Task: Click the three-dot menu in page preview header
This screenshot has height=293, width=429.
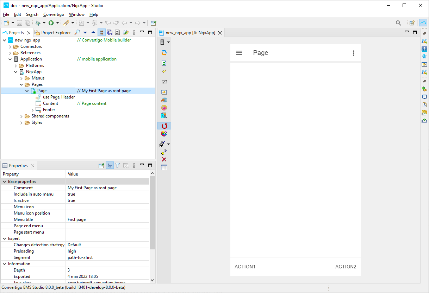Action: 353,53
